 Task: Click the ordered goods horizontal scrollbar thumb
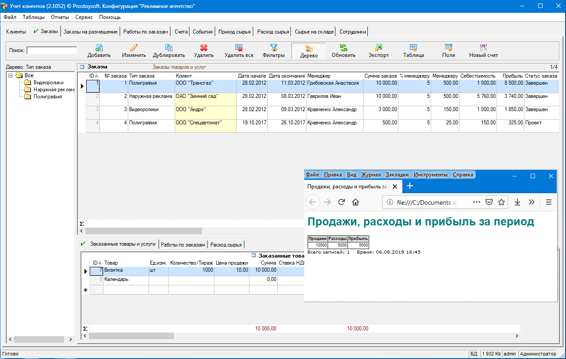131,336
